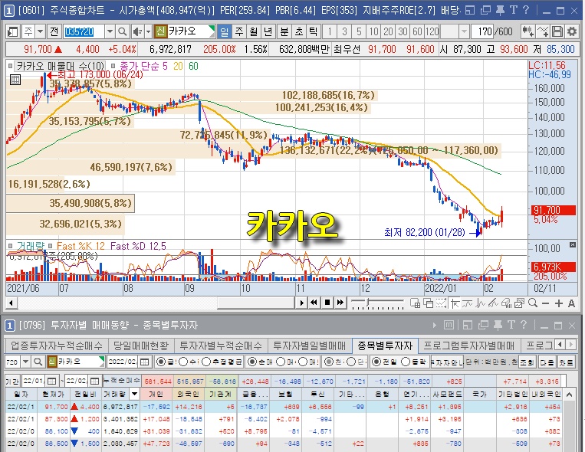Click the help question mark in the chart title bar
This screenshot has width=585, height=452.
point(526,10)
